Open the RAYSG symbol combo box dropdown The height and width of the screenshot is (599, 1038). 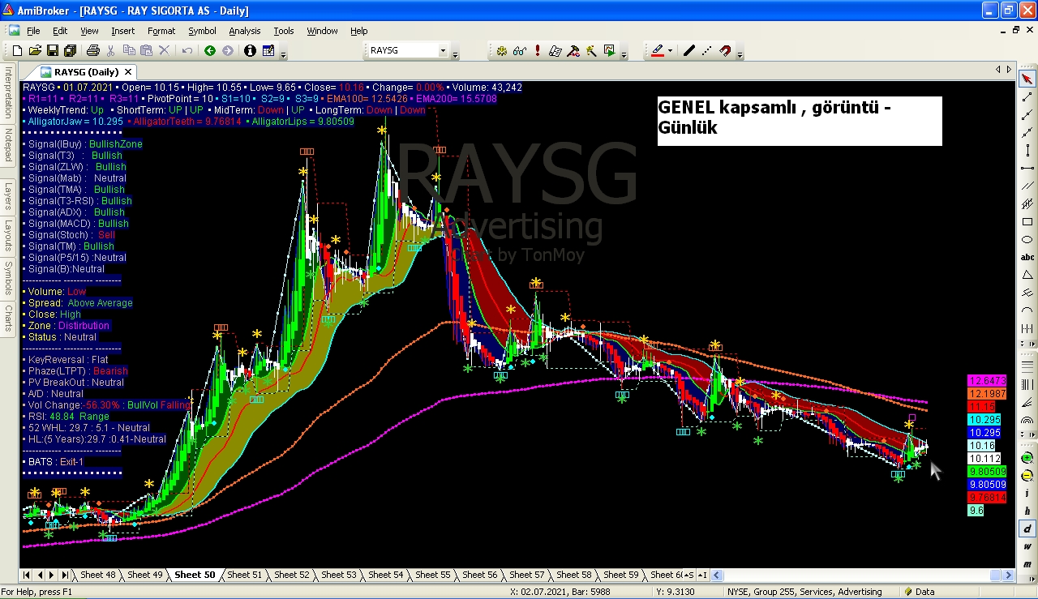443,50
